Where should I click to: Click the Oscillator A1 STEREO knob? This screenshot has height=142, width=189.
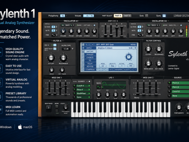tap(87, 31)
